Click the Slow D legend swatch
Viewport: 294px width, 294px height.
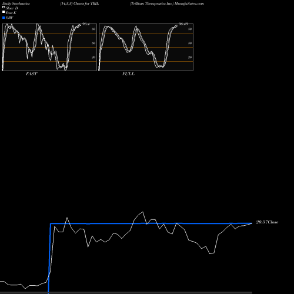tap(4, 8)
